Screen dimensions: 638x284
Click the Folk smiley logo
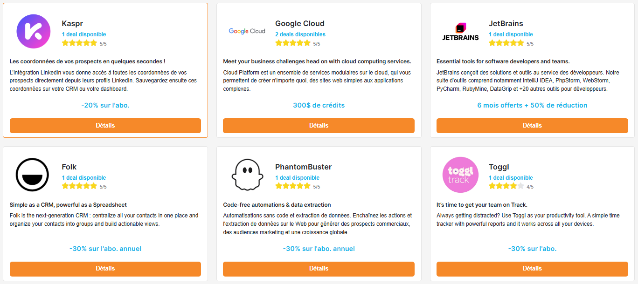[x=32, y=175]
